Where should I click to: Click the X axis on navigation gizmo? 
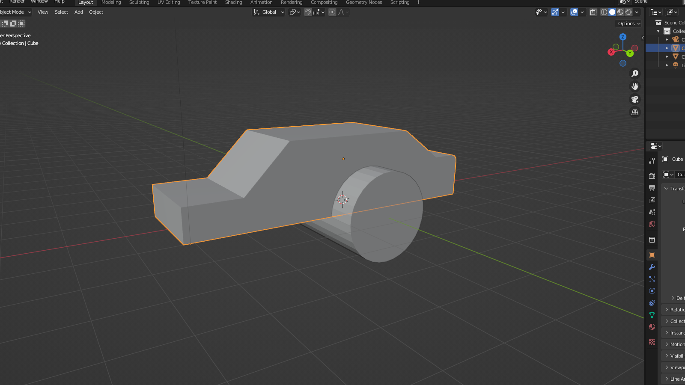pos(611,52)
